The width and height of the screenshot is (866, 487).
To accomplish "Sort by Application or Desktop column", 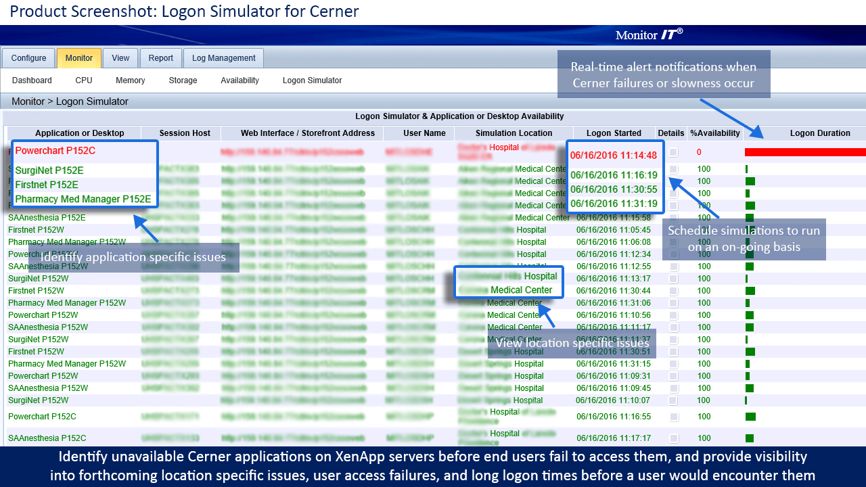I will click(x=80, y=133).
